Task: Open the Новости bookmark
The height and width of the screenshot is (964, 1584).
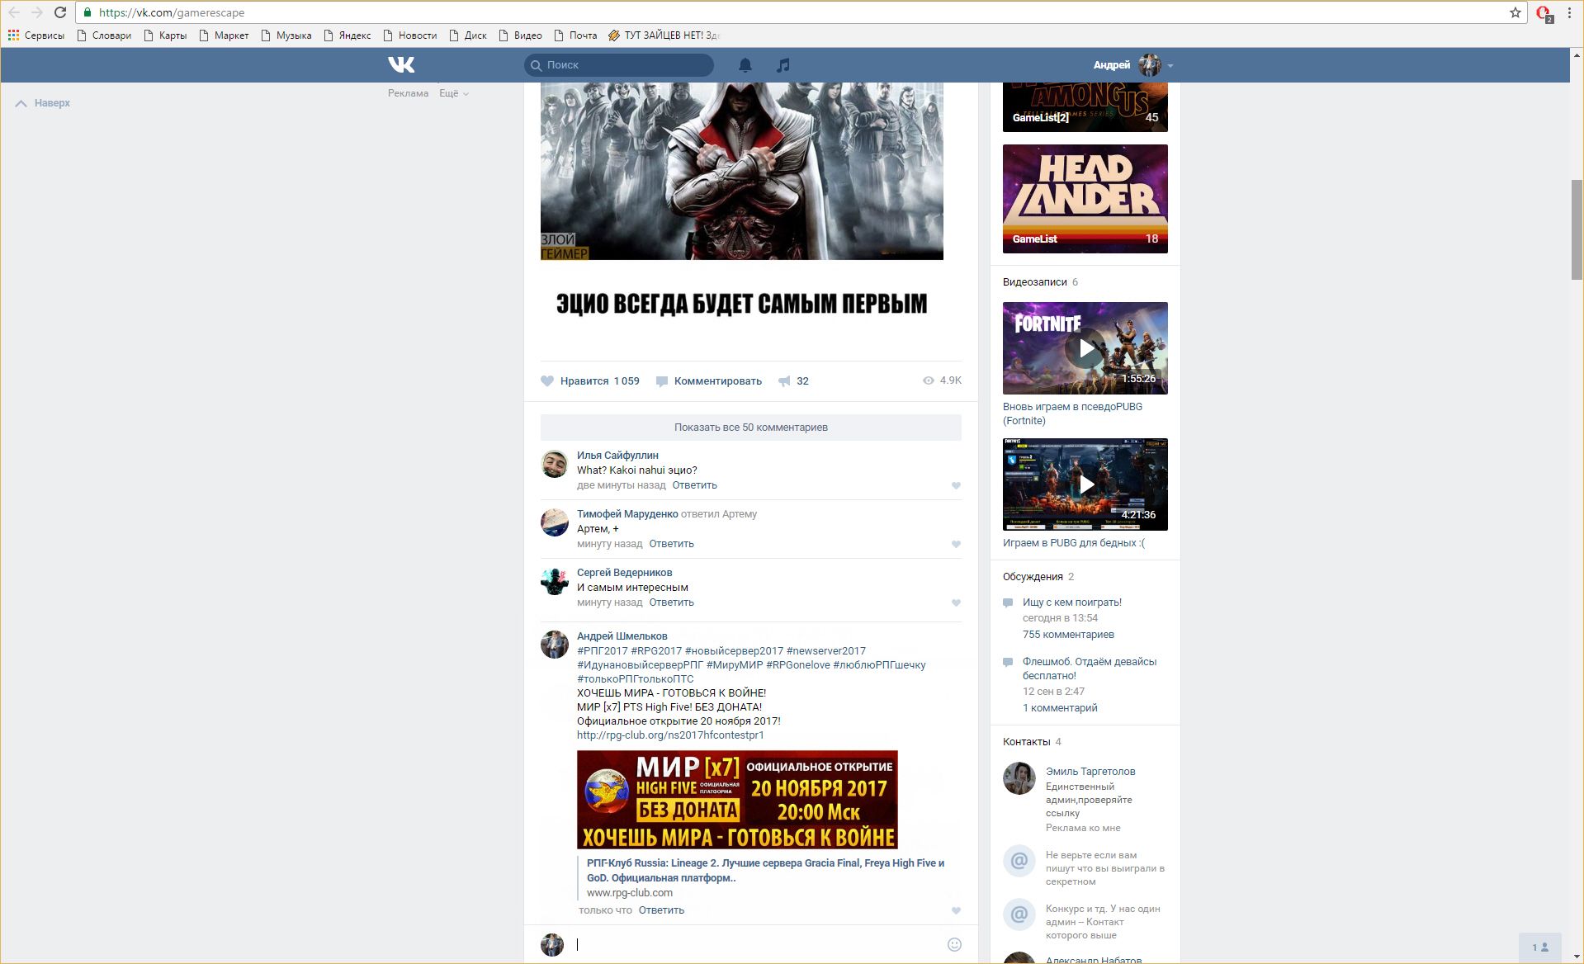Action: (x=409, y=35)
